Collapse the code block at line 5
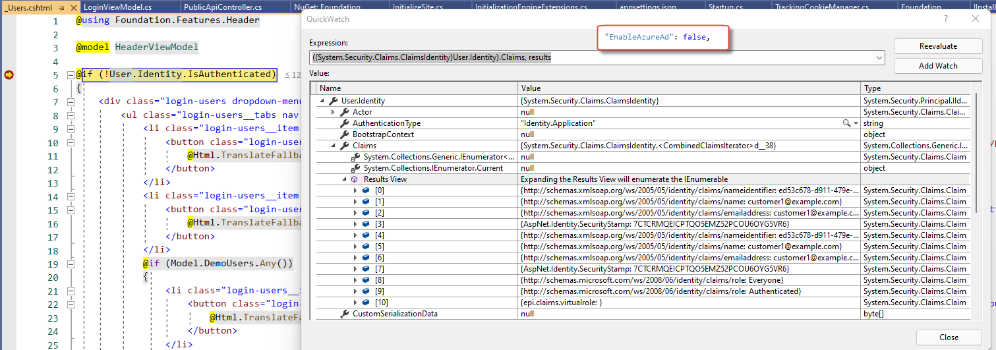 click(71, 74)
